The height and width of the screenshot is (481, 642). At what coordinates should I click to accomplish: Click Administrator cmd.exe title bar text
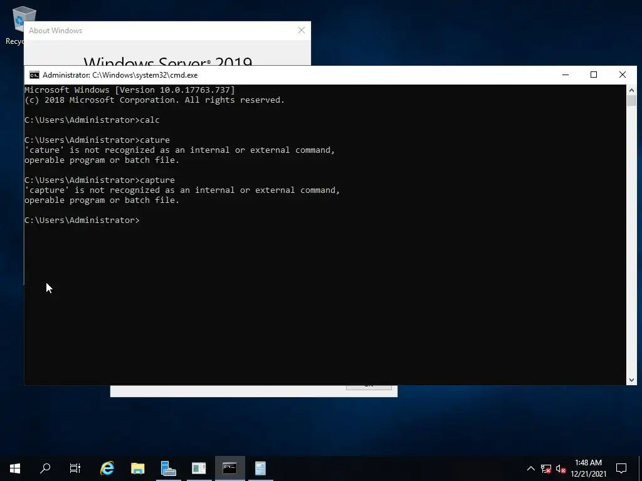point(120,75)
